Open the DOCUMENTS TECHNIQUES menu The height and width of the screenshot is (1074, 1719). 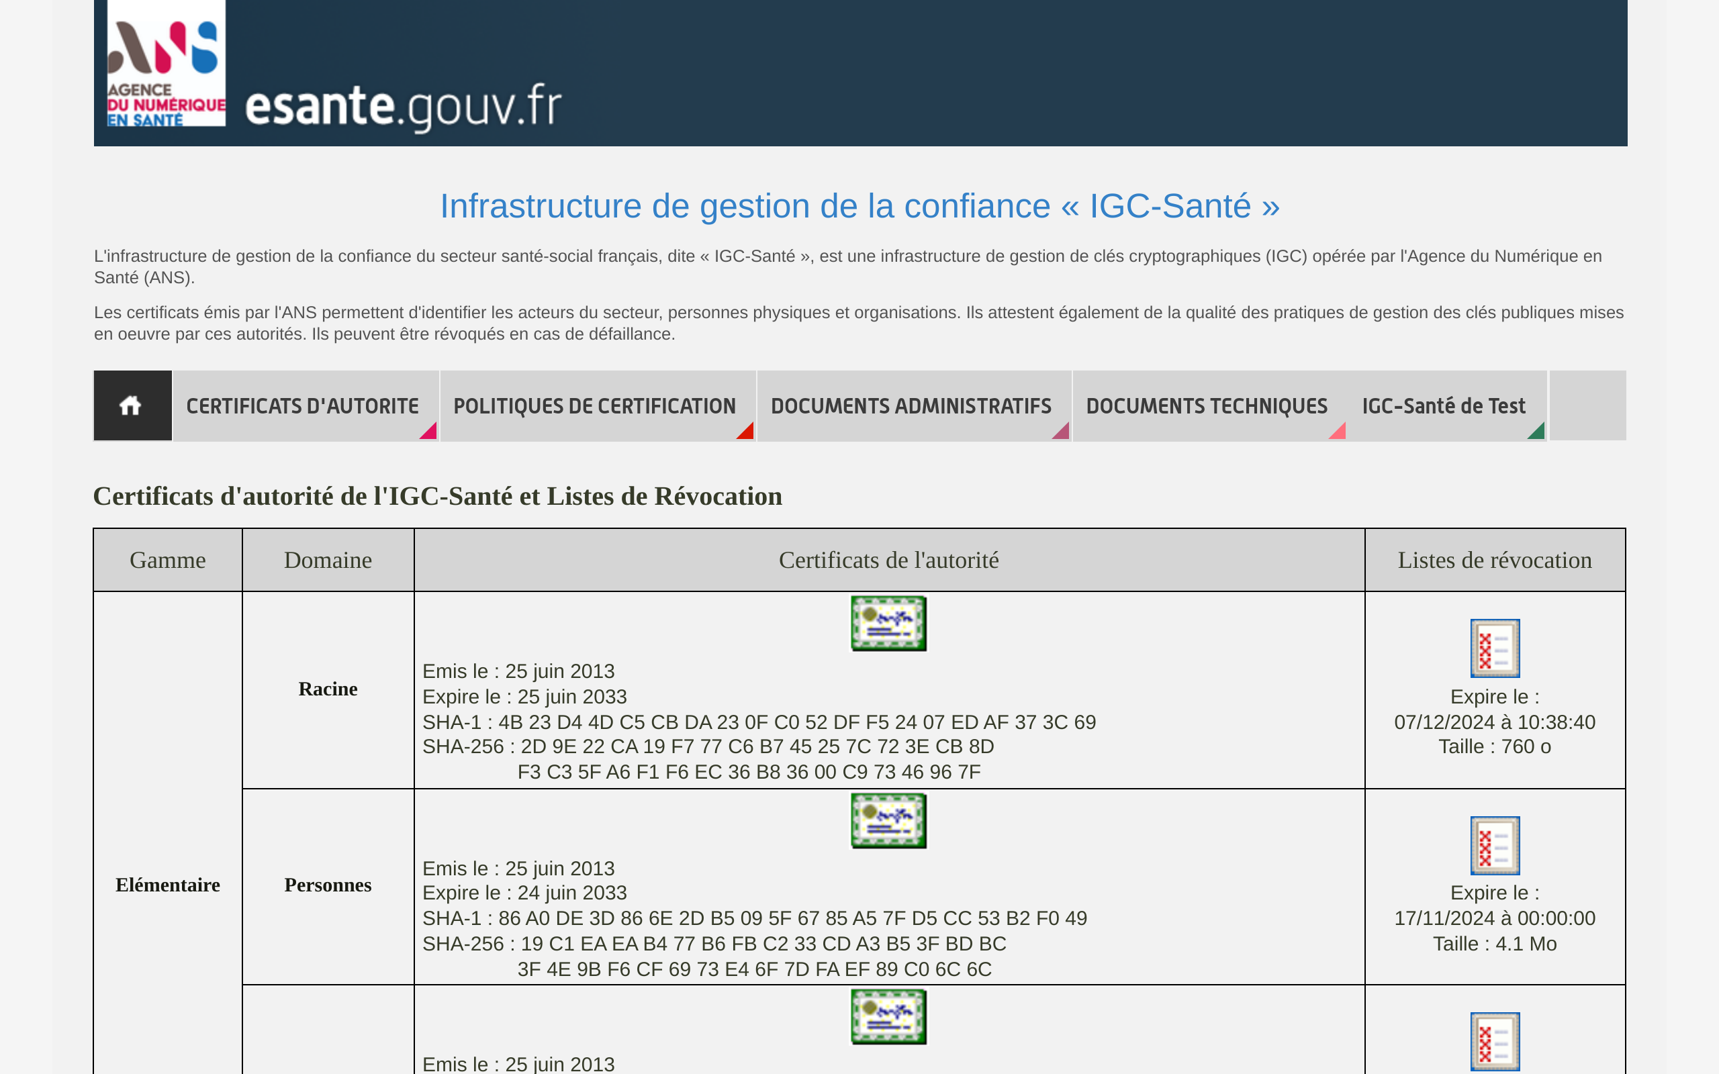click(1210, 405)
